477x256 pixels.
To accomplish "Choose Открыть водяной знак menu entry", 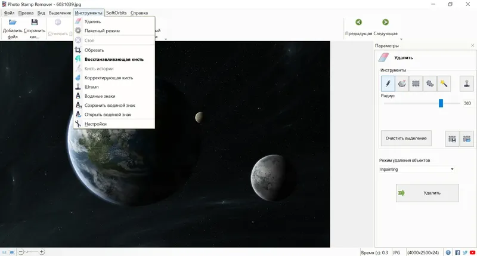I will coord(114,115).
